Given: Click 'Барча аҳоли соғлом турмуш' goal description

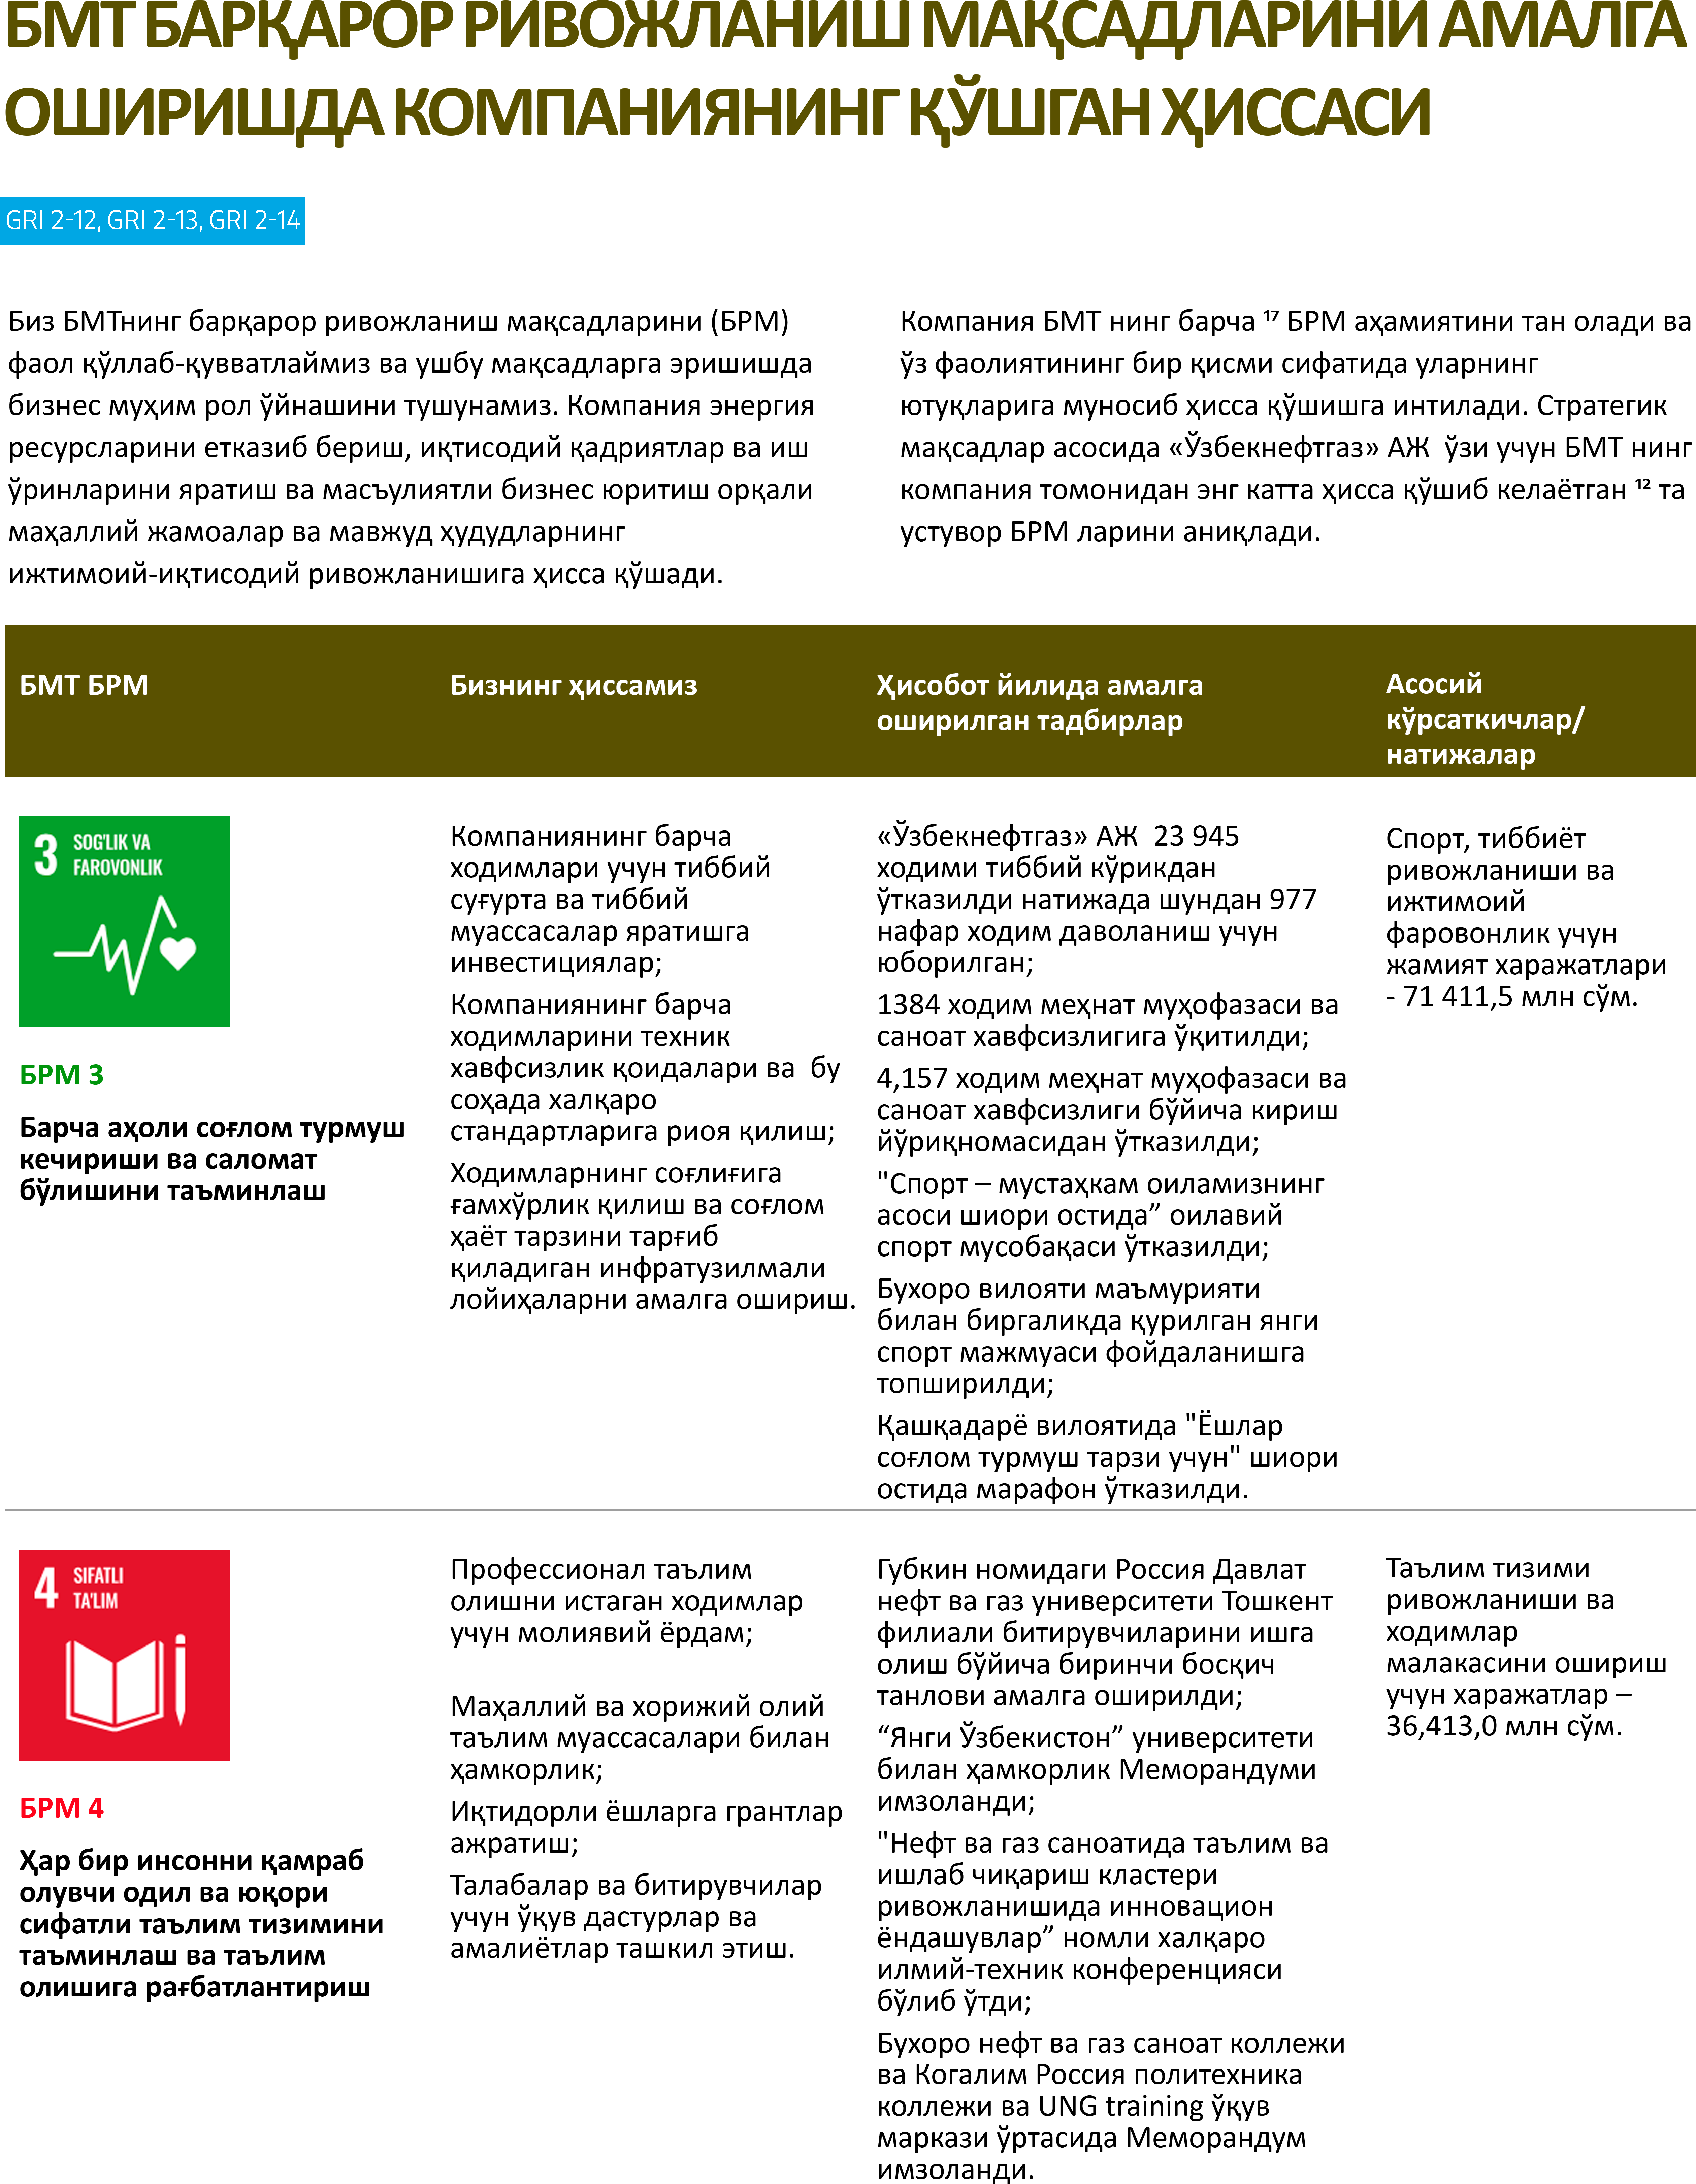Looking at the screenshot, I should click(212, 1159).
